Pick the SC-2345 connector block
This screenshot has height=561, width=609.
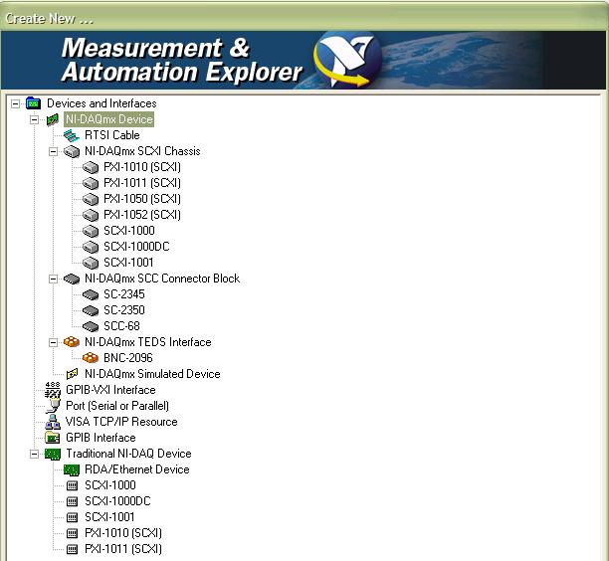pos(124,294)
